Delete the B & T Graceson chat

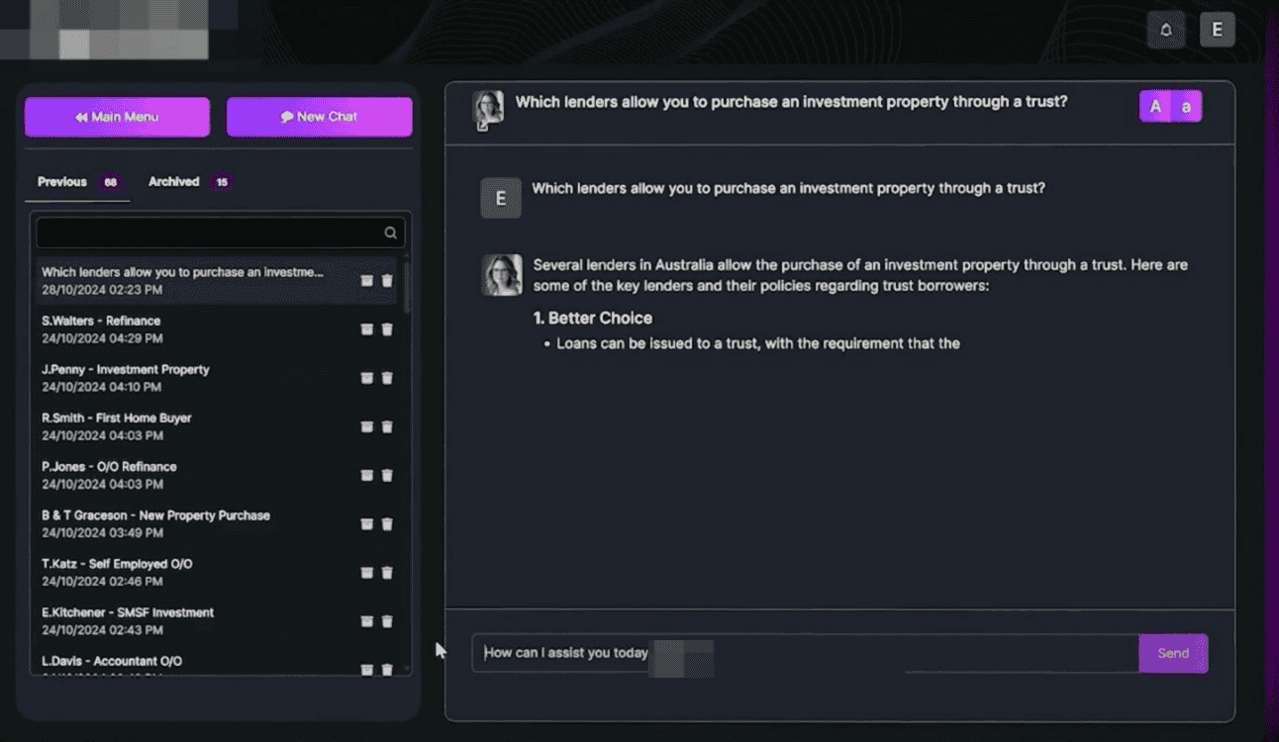point(387,523)
